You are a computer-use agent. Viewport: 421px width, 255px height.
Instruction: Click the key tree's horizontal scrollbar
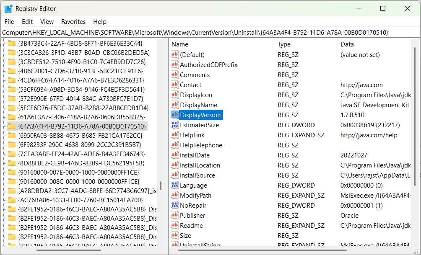pos(69,250)
